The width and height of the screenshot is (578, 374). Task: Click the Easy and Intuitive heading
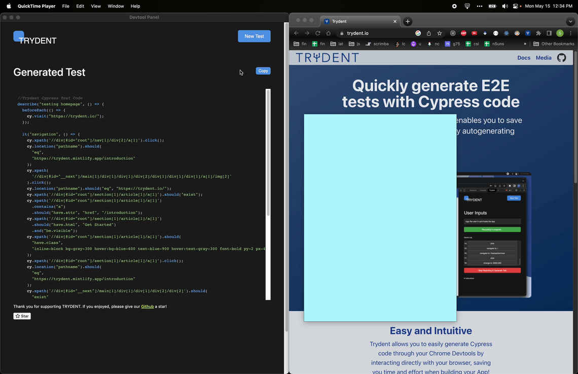pos(430,331)
